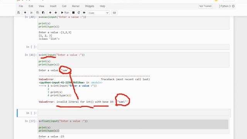This screenshot has height=139, width=247.
Task: Click the ipython-input-41 file reference
Action: [x=62, y=82]
